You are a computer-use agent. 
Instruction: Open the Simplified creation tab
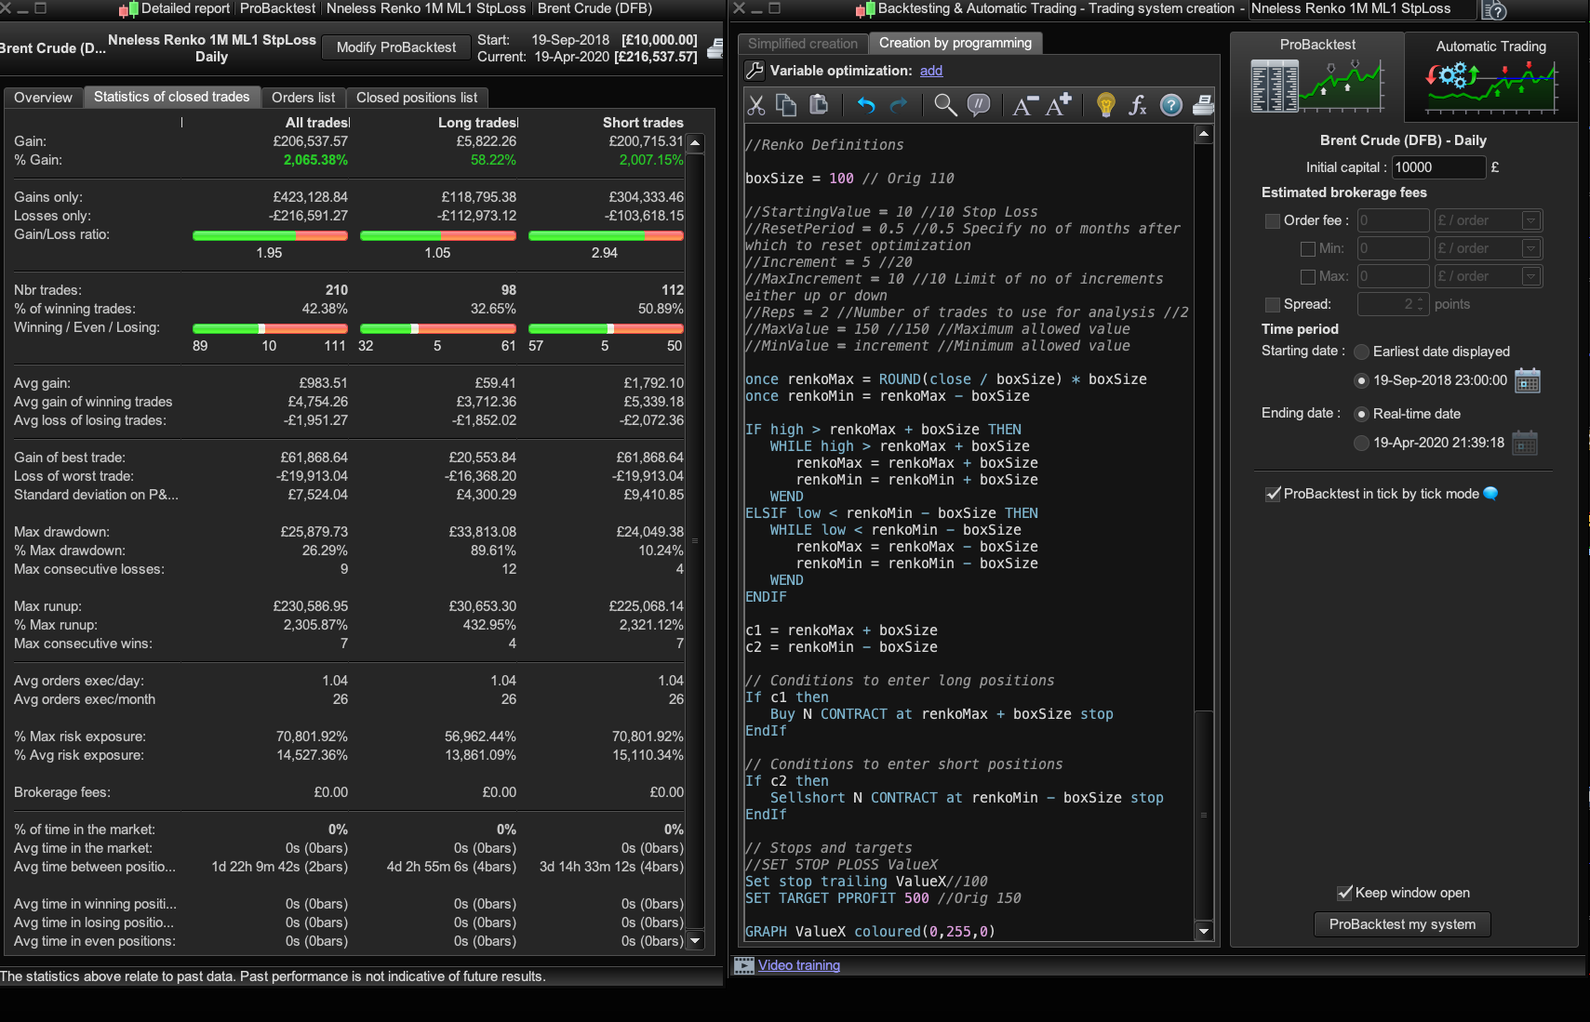tap(802, 44)
